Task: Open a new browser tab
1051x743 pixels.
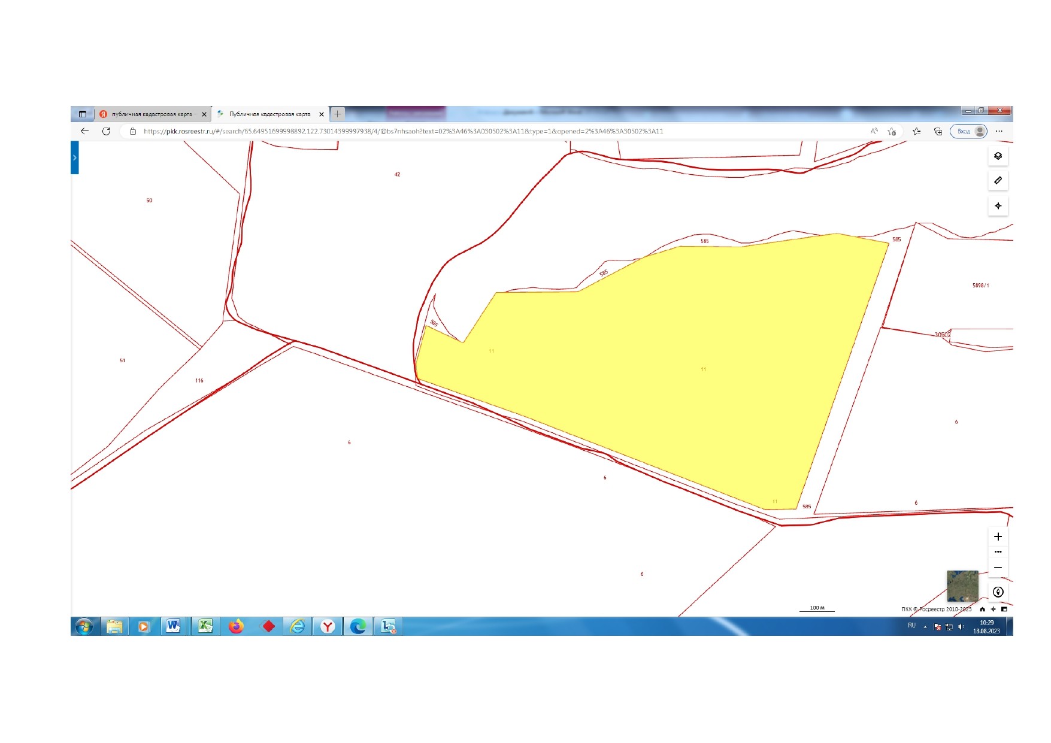Action: pyautogui.click(x=338, y=114)
